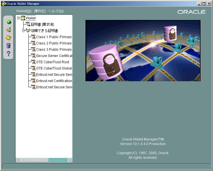Click the tree horizontal scrollbar thumb
Viewport: 213px width, 171px height.
click(34, 160)
